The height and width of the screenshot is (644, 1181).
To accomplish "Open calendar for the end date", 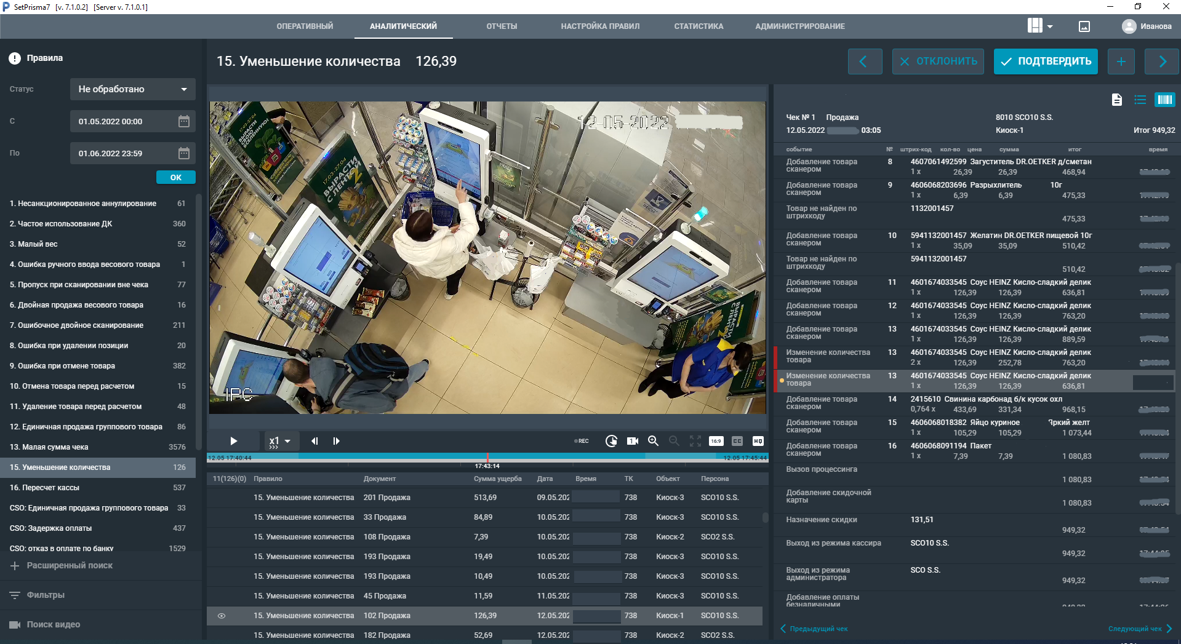I will tap(184, 153).
